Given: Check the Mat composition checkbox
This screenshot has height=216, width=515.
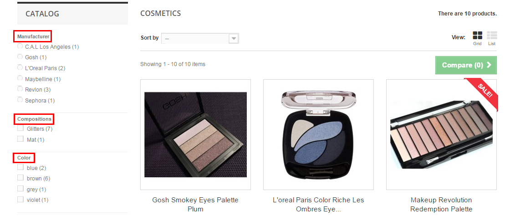Looking at the screenshot, I should click(x=20, y=139).
